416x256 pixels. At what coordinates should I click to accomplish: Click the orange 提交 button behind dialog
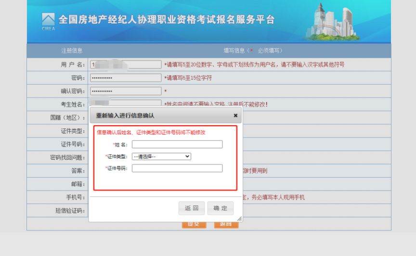click(x=194, y=225)
